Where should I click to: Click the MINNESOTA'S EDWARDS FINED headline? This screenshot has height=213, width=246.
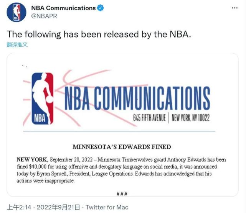coord(122,147)
